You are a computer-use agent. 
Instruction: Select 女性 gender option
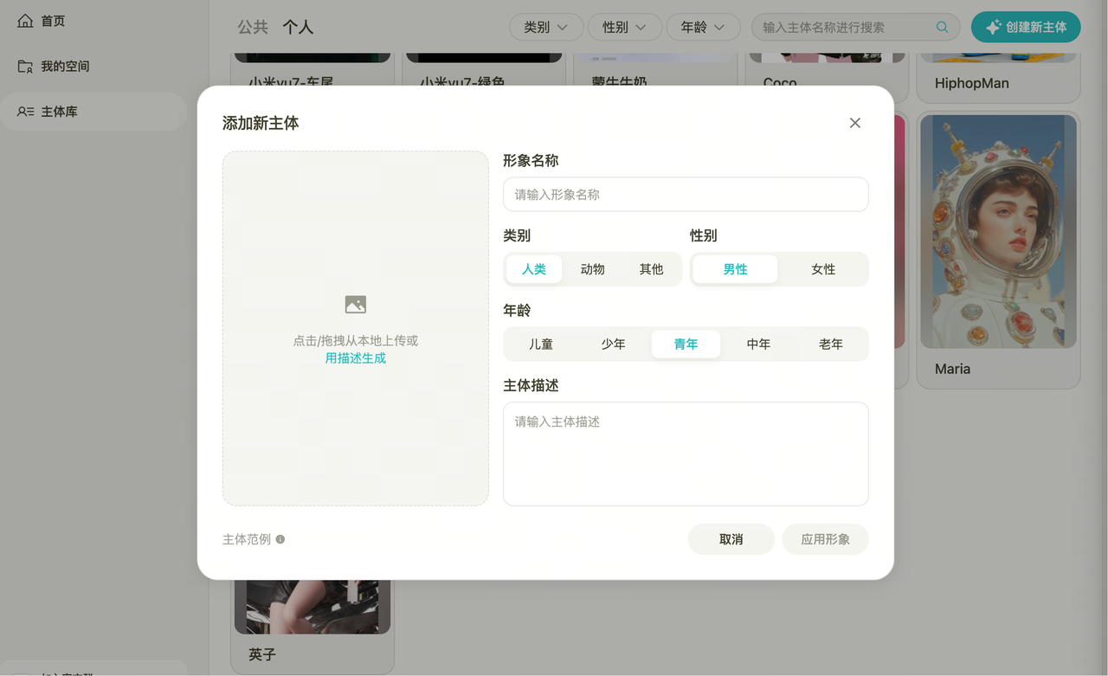click(x=823, y=269)
